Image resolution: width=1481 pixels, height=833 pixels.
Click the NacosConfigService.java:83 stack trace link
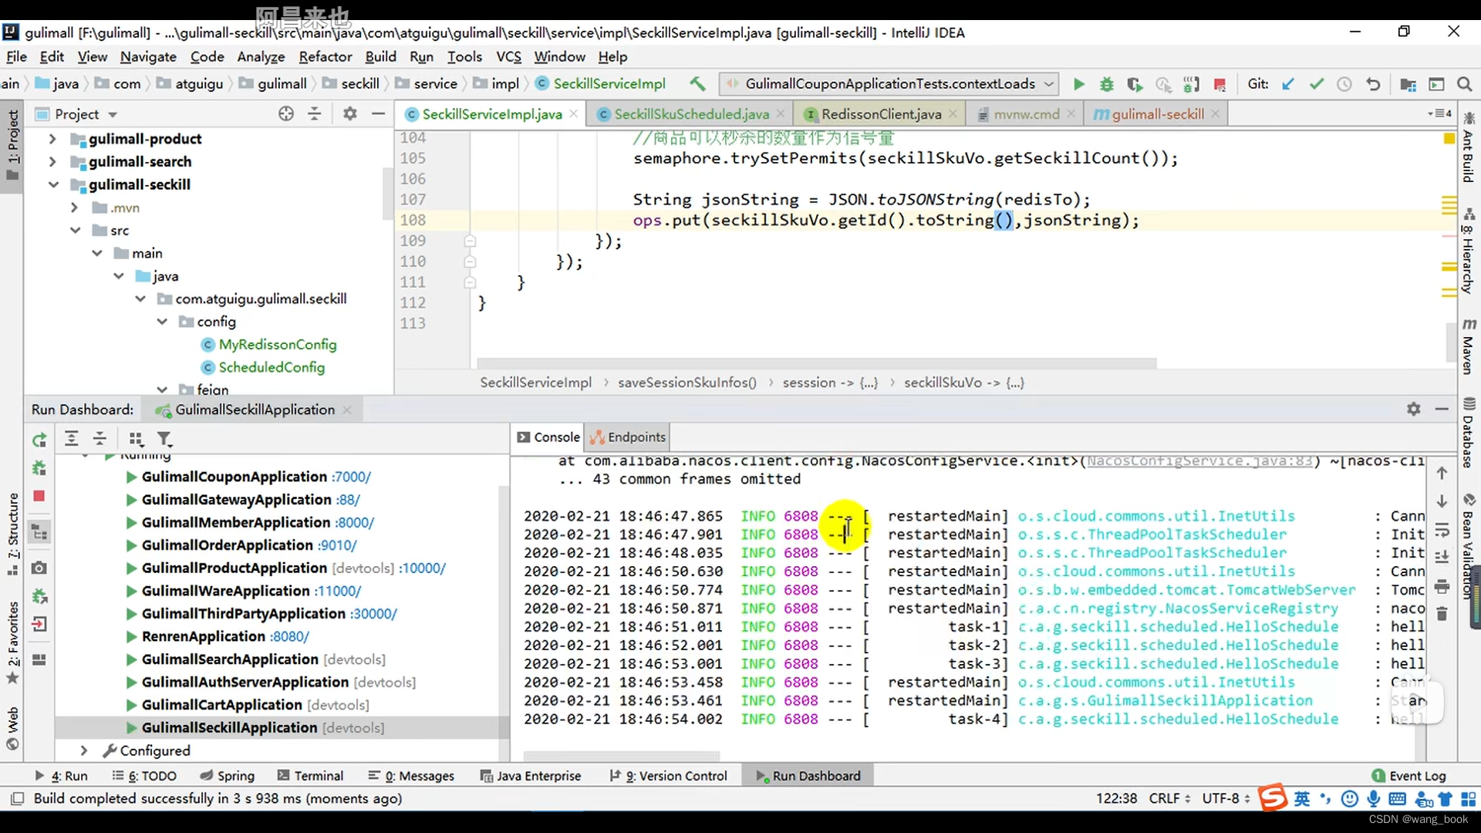click(1199, 461)
